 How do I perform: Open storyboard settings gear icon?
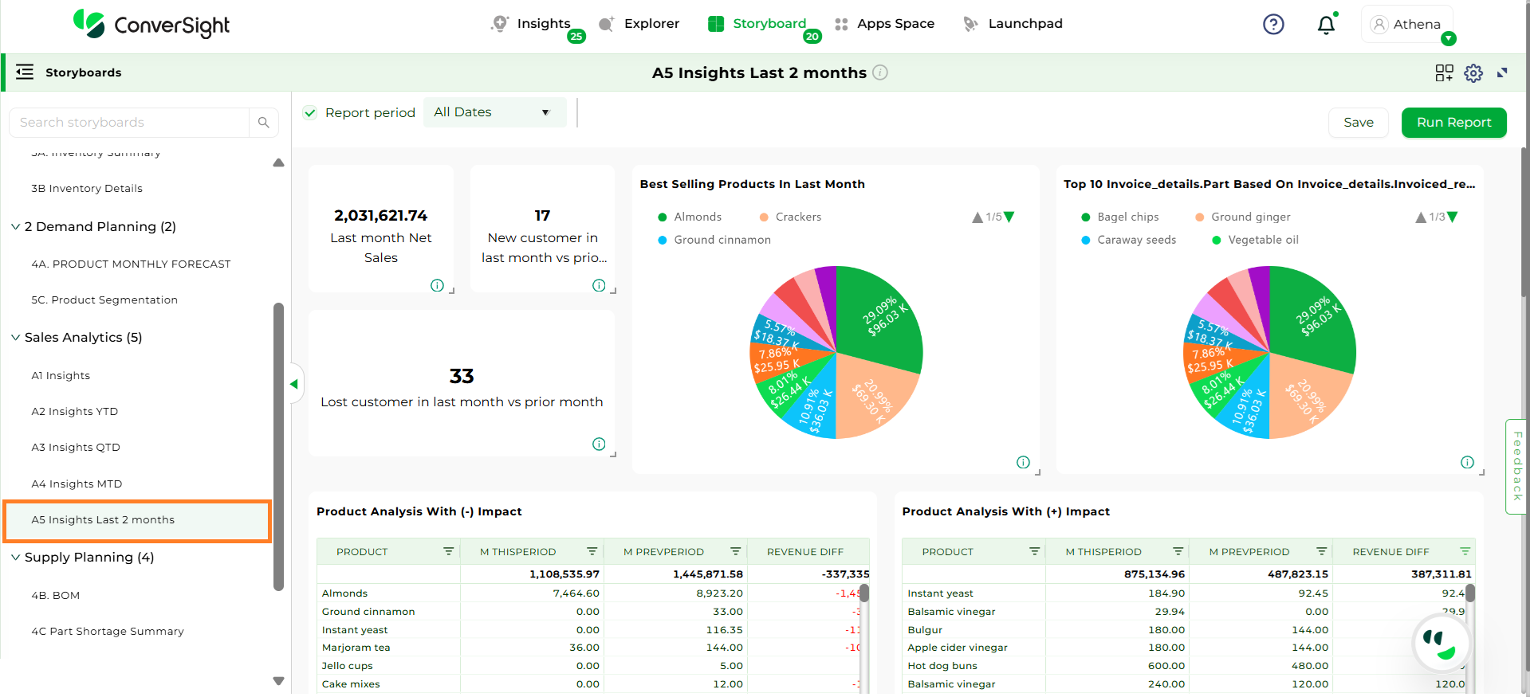point(1473,73)
